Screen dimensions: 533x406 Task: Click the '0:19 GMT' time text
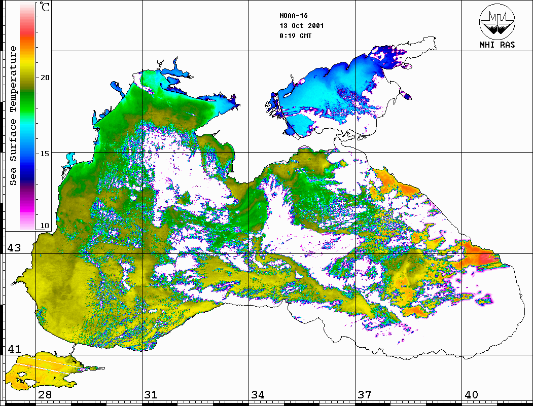coord(295,35)
